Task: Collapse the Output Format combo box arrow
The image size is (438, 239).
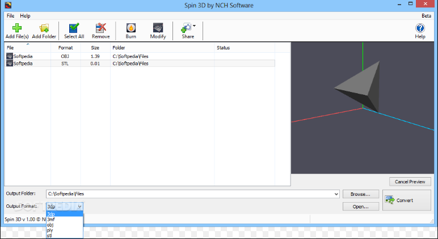Action: point(79,207)
